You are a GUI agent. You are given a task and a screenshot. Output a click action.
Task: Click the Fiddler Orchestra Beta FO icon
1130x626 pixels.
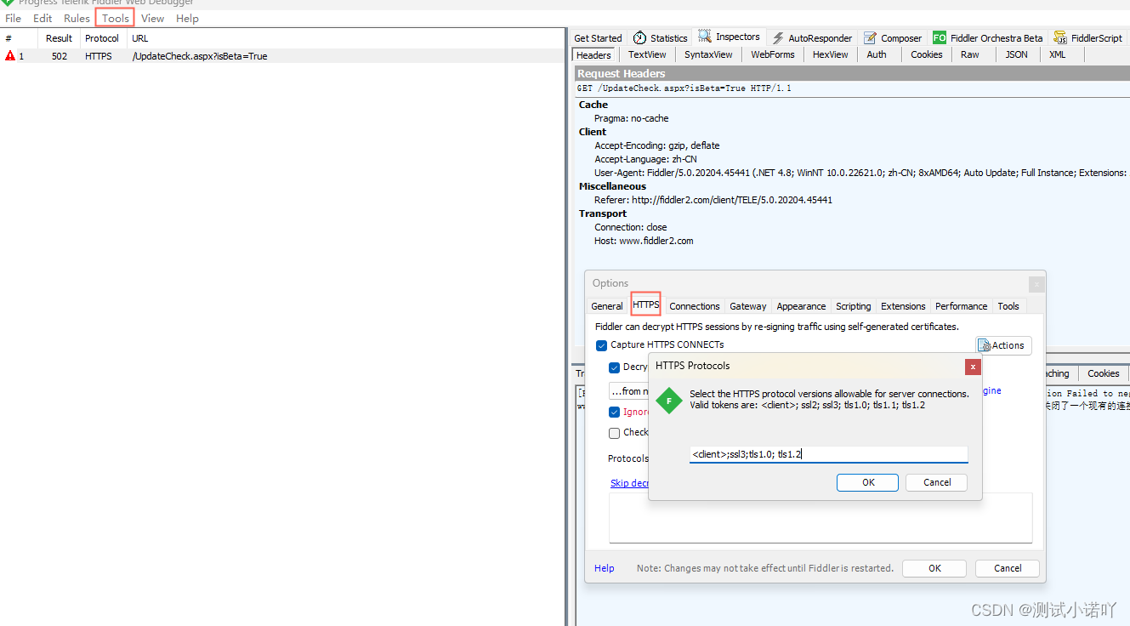939,37
